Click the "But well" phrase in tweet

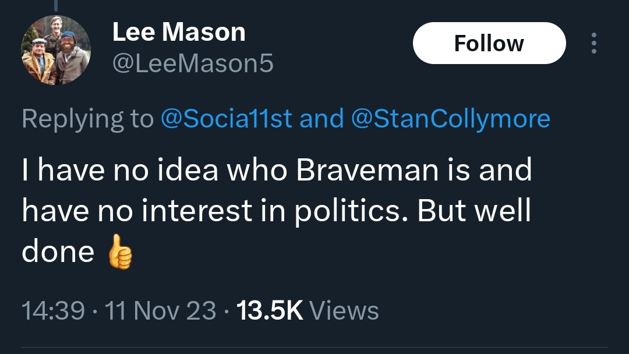(x=473, y=211)
